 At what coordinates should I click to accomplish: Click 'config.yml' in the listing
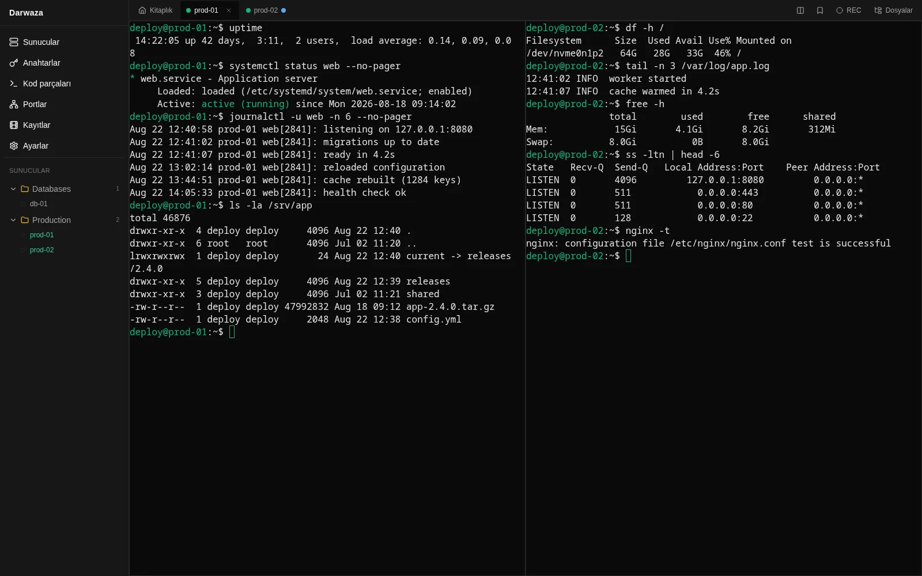click(x=433, y=319)
